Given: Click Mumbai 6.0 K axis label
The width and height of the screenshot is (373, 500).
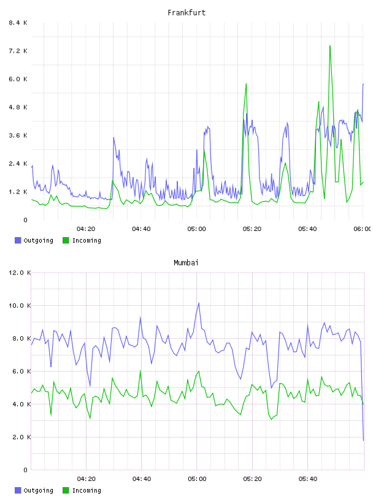Looking at the screenshot, I should click(x=21, y=371).
